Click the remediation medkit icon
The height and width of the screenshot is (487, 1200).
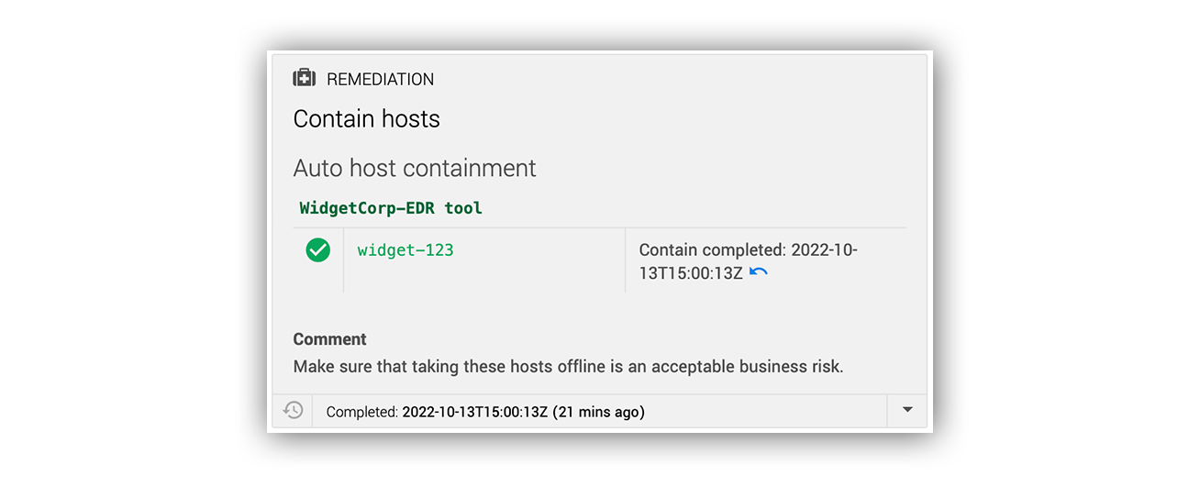click(304, 79)
